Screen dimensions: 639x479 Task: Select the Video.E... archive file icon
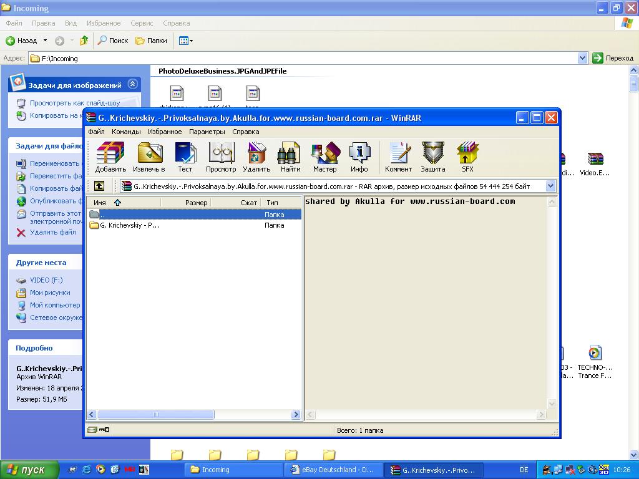pyautogui.click(x=595, y=164)
